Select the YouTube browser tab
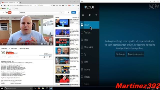This screenshot has height=90, width=160. 10,2
